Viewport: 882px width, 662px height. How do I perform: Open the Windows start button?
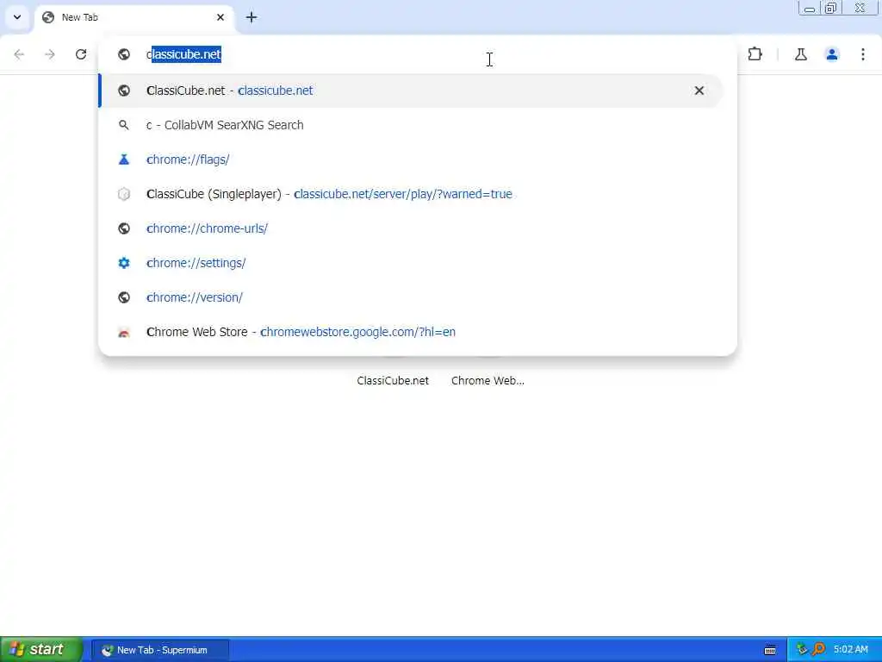pos(40,650)
